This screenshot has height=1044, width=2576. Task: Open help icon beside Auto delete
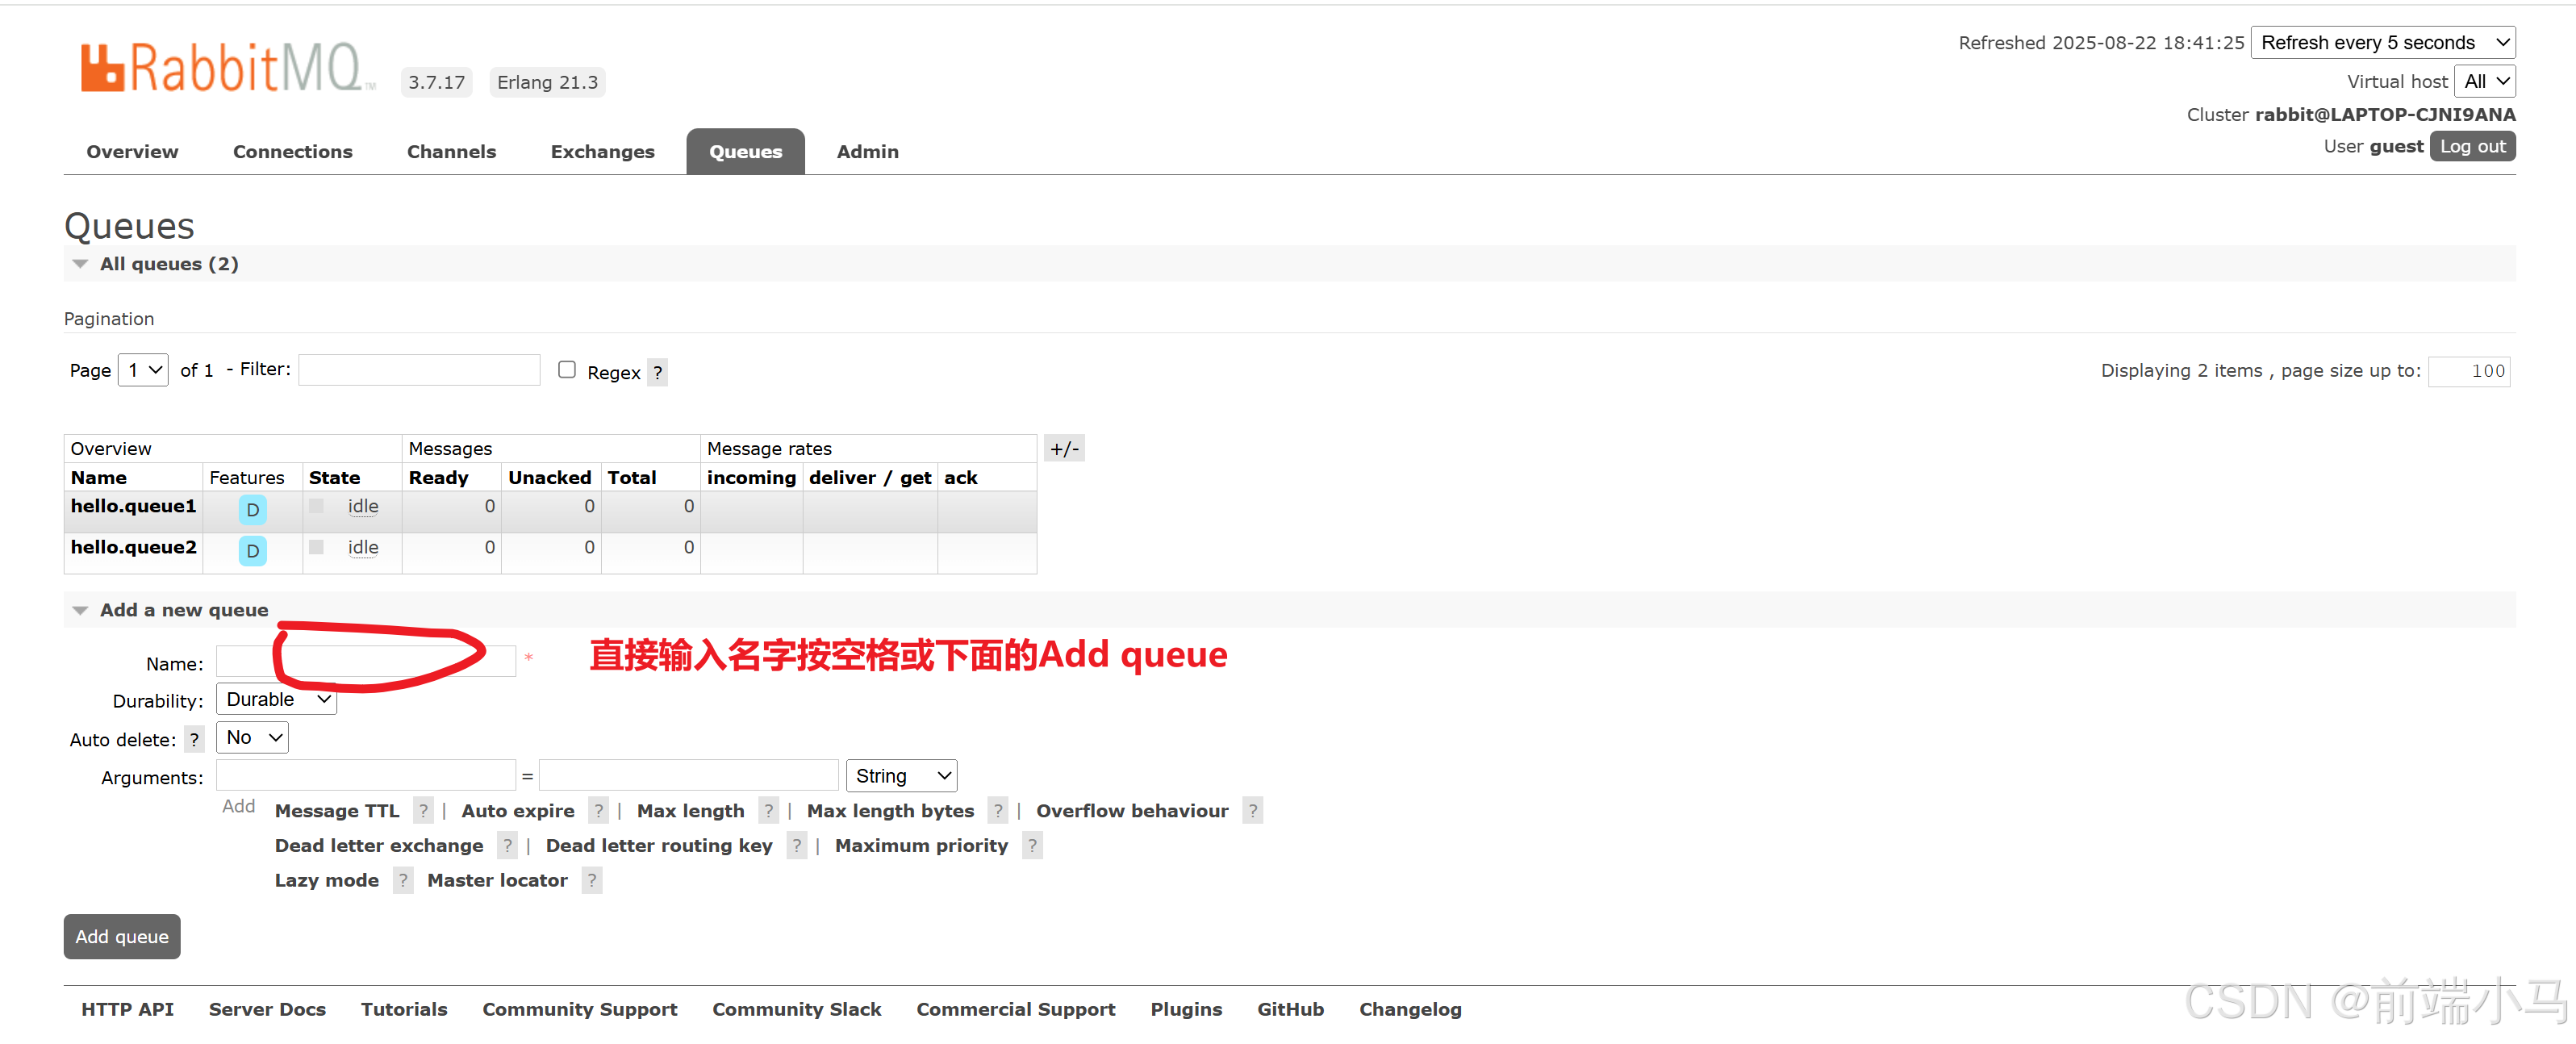pos(194,740)
